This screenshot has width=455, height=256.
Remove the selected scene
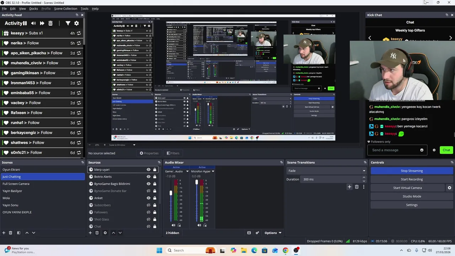[x=10, y=233]
